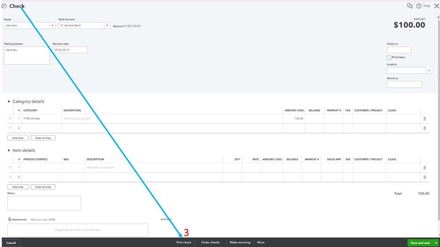Select the 7750 Utilities category cell
This screenshot has width=440, height=247.
tap(41, 119)
